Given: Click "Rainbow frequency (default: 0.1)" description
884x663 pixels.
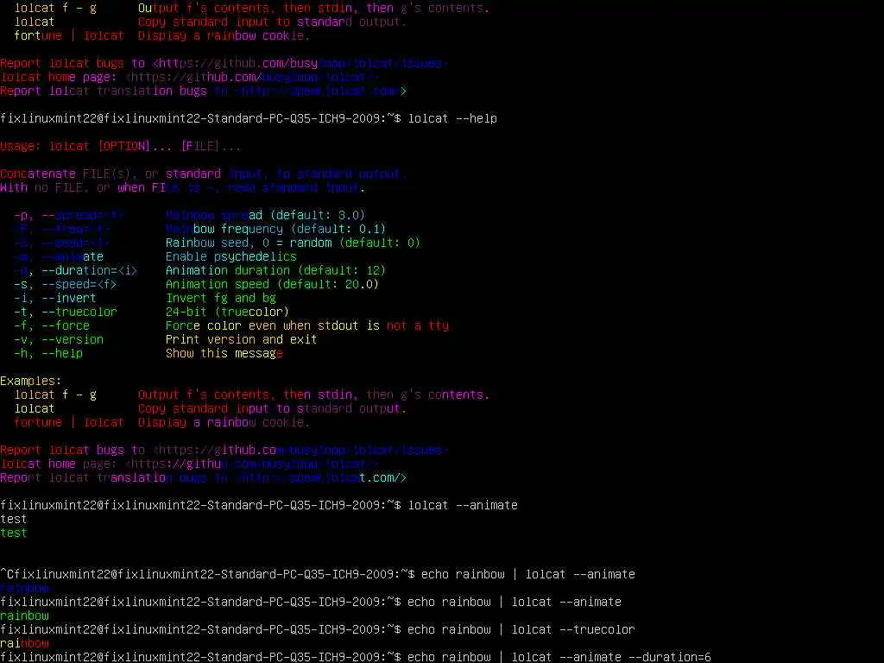Looking at the screenshot, I should pyautogui.click(x=275, y=229).
